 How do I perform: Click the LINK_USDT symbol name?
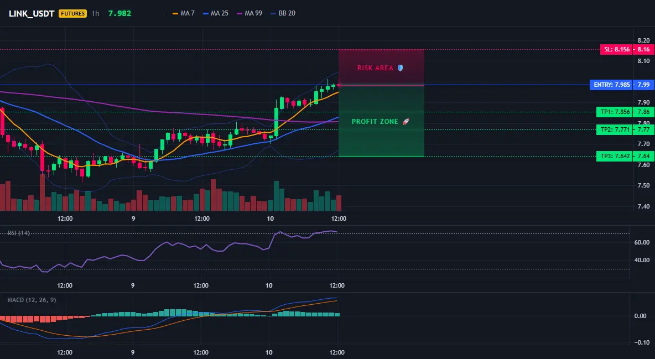coord(32,13)
